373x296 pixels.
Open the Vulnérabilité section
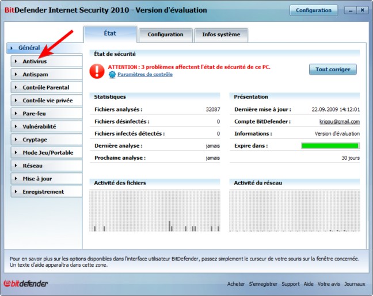pyautogui.click(x=47, y=126)
